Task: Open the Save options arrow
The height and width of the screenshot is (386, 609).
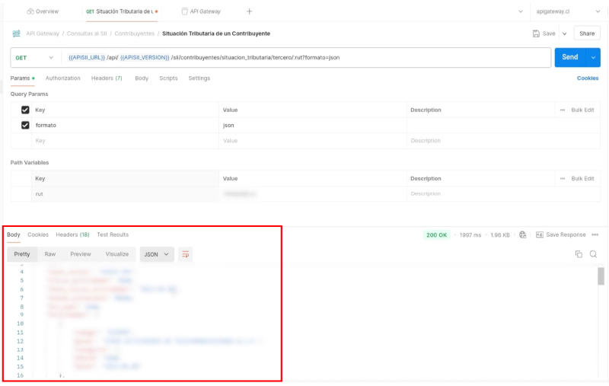Action: point(564,33)
